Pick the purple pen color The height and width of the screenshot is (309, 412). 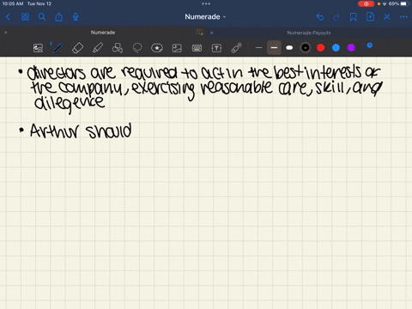[x=351, y=47]
